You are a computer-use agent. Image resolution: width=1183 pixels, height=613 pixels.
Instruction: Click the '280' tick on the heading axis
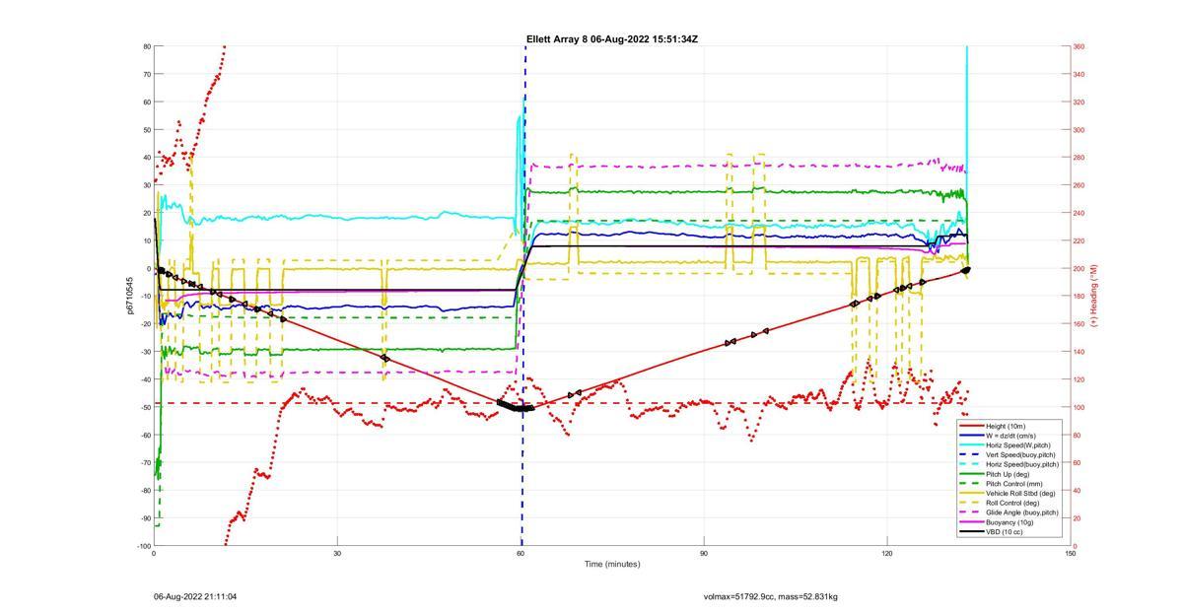[x=1079, y=158]
